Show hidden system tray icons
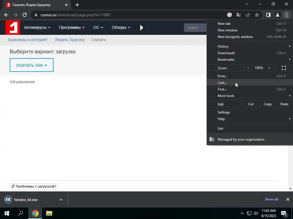The width and height of the screenshot is (293, 219). pyautogui.click(x=242, y=213)
